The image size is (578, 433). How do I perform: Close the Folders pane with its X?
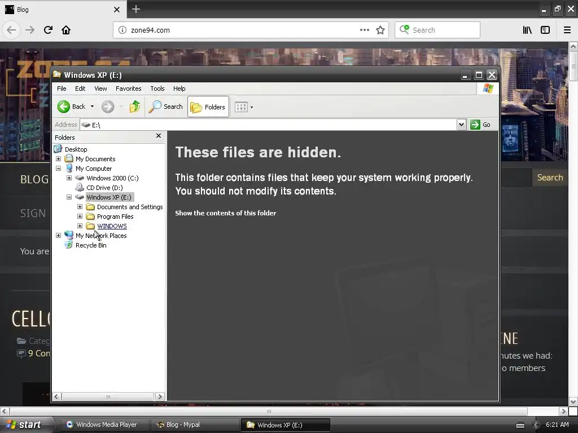pyautogui.click(x=159, y=136)
